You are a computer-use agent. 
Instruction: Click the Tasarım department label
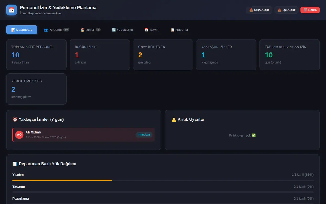[x=19, y=187]
